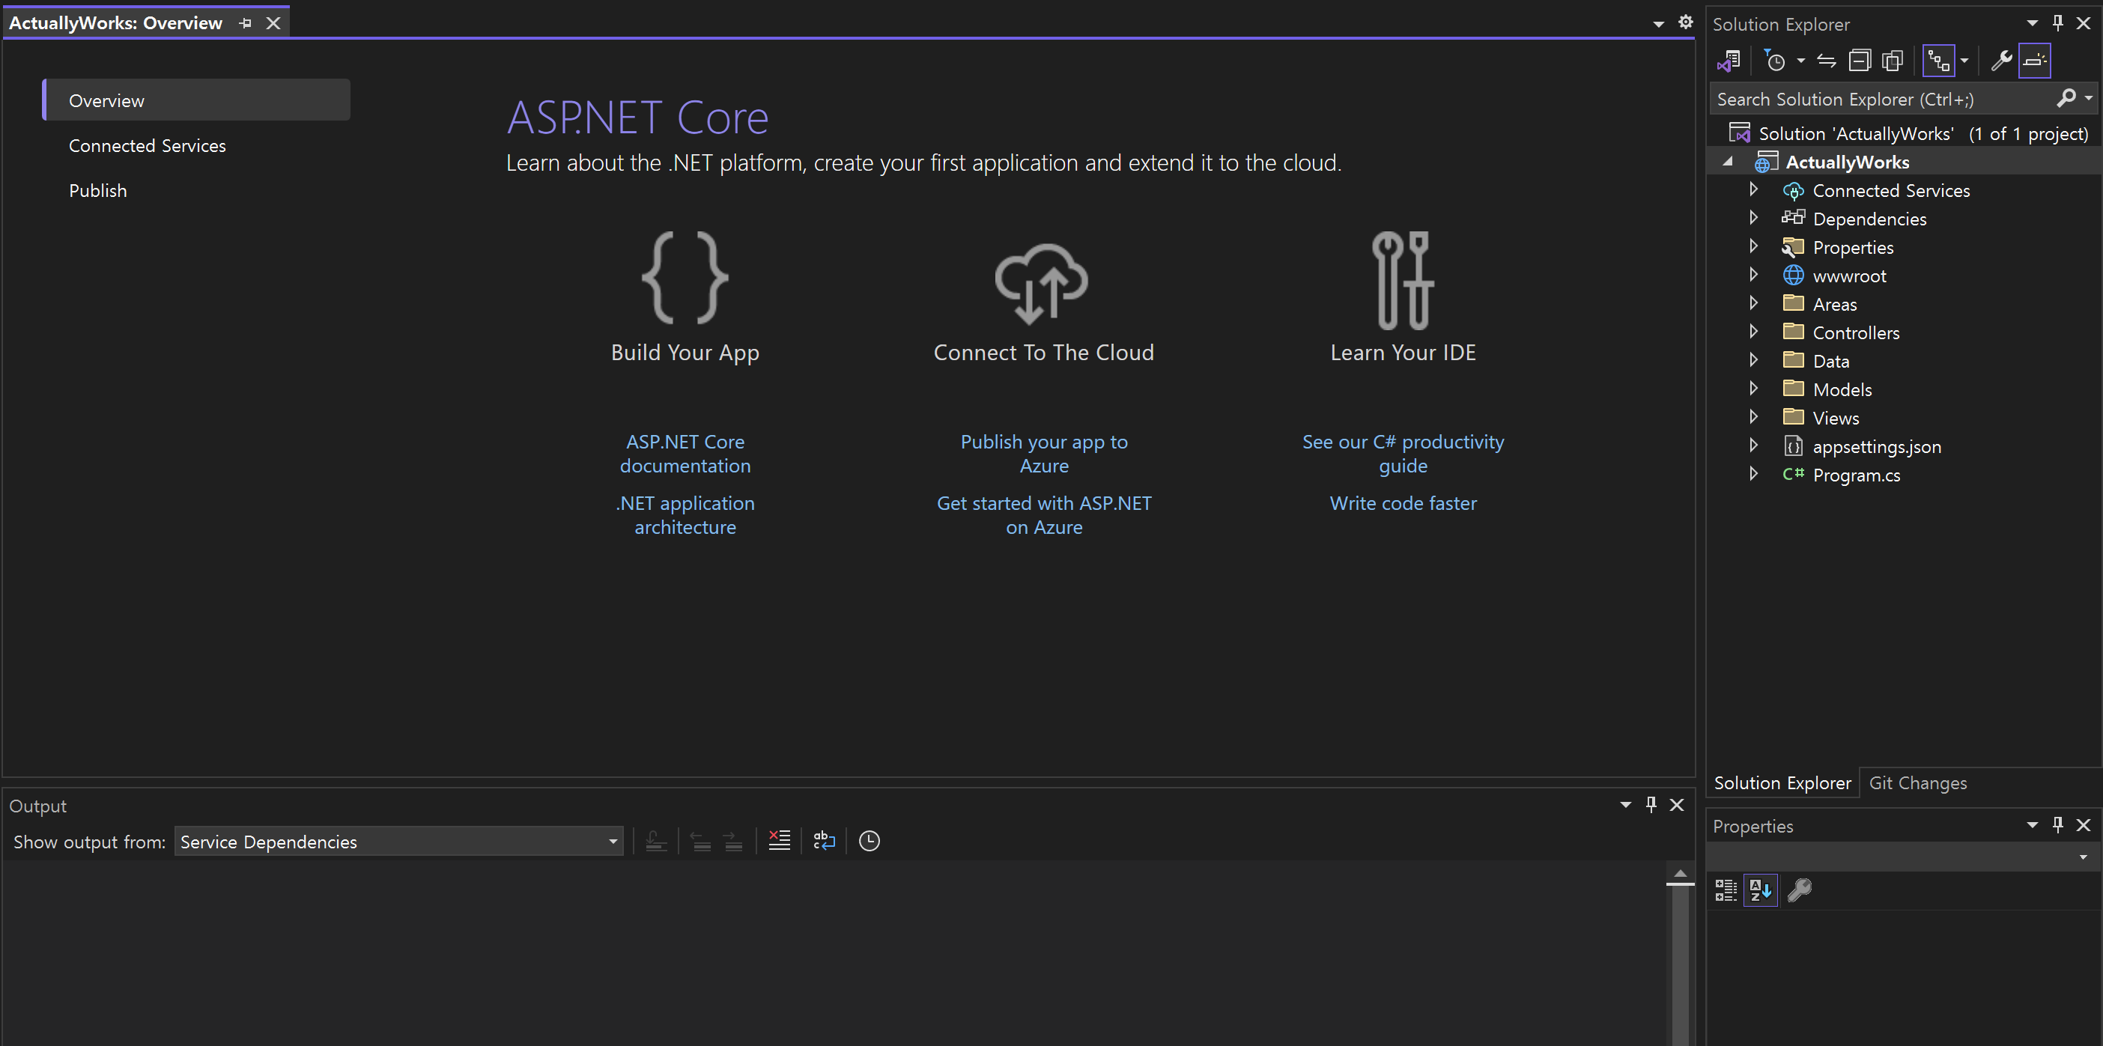This screenshot has height=1046, width=2103.
Task: Open ASP.NET Core documentation link
Action: pos(684,454)
